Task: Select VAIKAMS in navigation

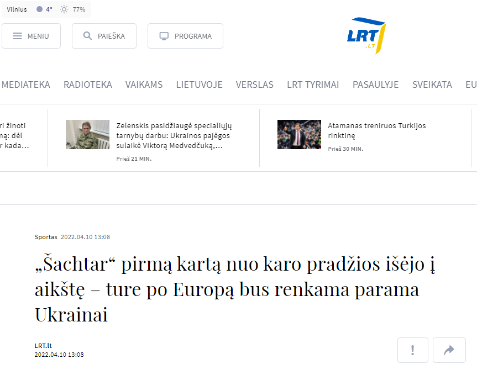Action: tap(144, 85)
